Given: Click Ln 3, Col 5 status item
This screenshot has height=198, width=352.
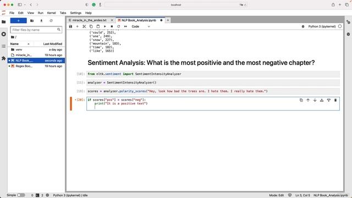Looking at the screenshot, I should click(302, 195).
